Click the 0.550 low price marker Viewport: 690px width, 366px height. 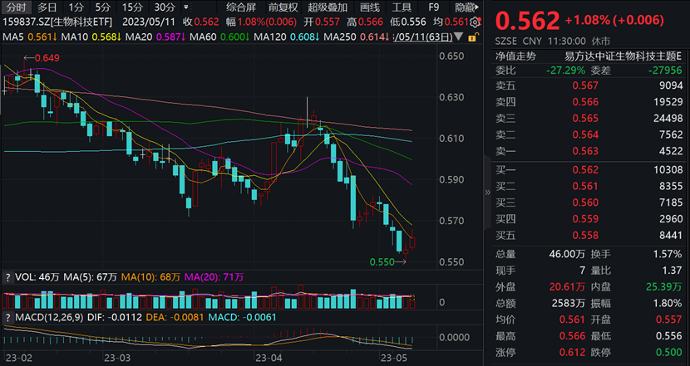pyautogui.click(x=387, y=262)
